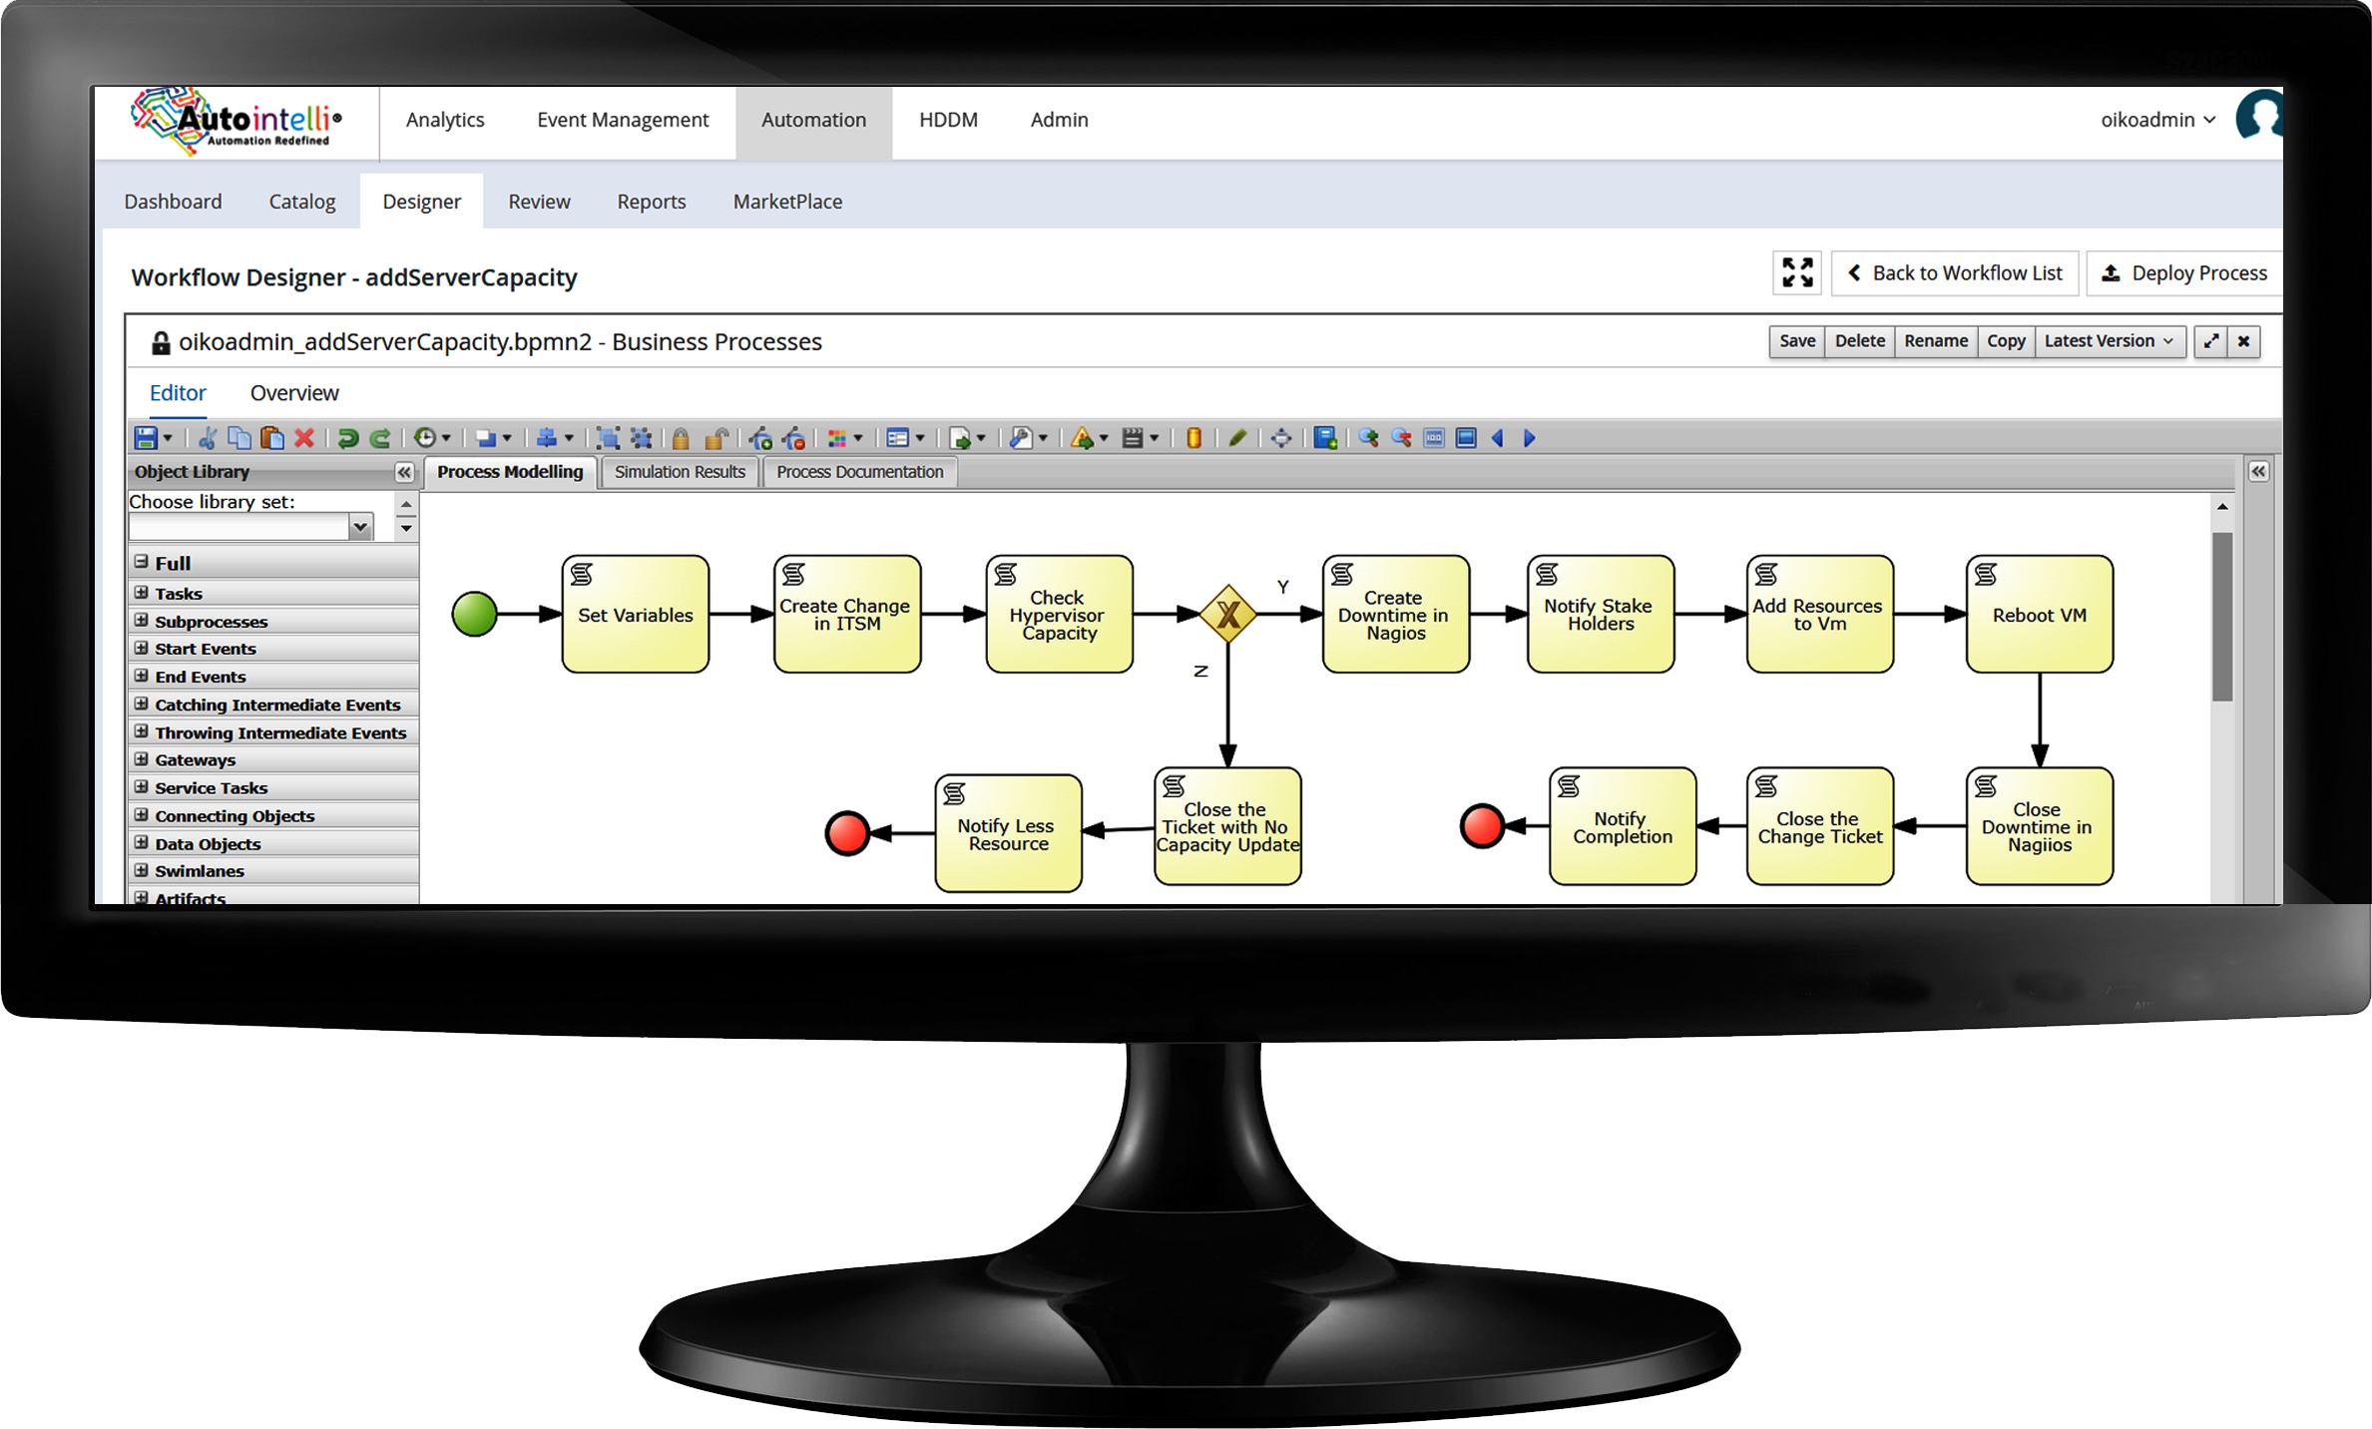Click the red delete X toolbar icon
Viewport: 2372px width, 1429px height.
tap(304, 437)
